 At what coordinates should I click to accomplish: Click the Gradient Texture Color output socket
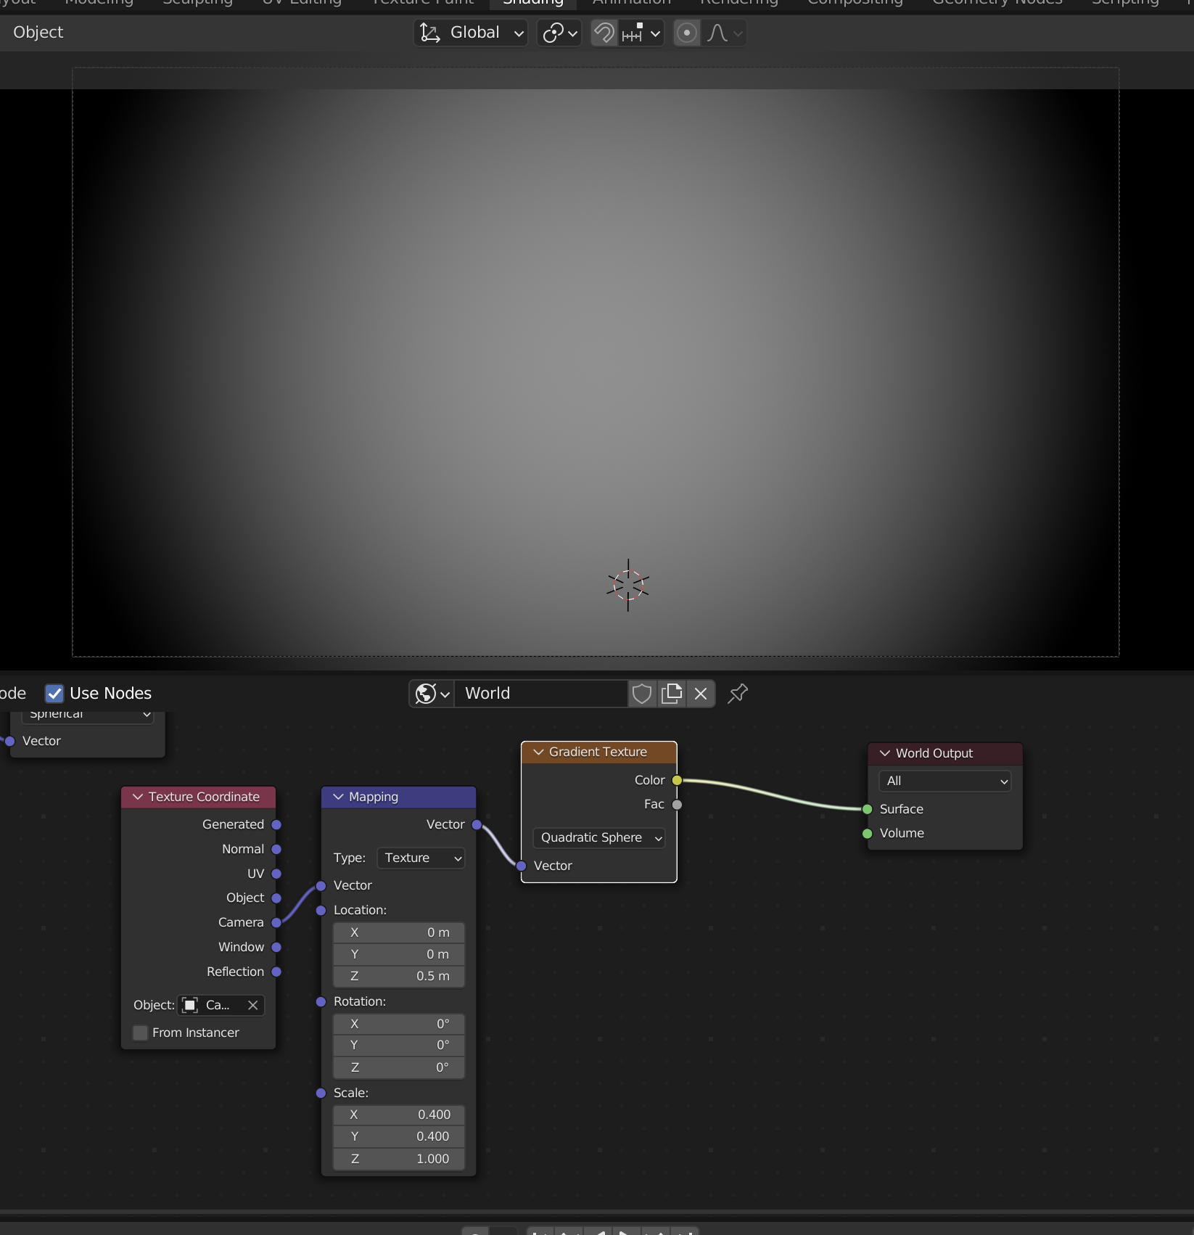coord(677,780)
